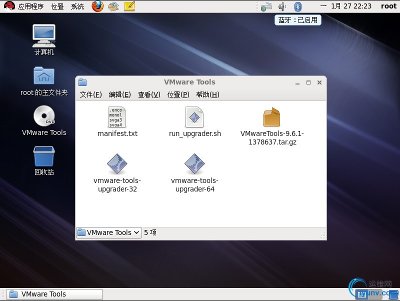Open the 文件(F) menu
Image resolution: width=400 pixels, height=301 pixels.
pos(90,94)
